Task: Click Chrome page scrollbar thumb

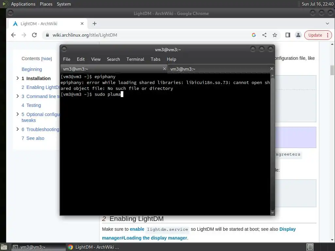Action: (332, 70)
